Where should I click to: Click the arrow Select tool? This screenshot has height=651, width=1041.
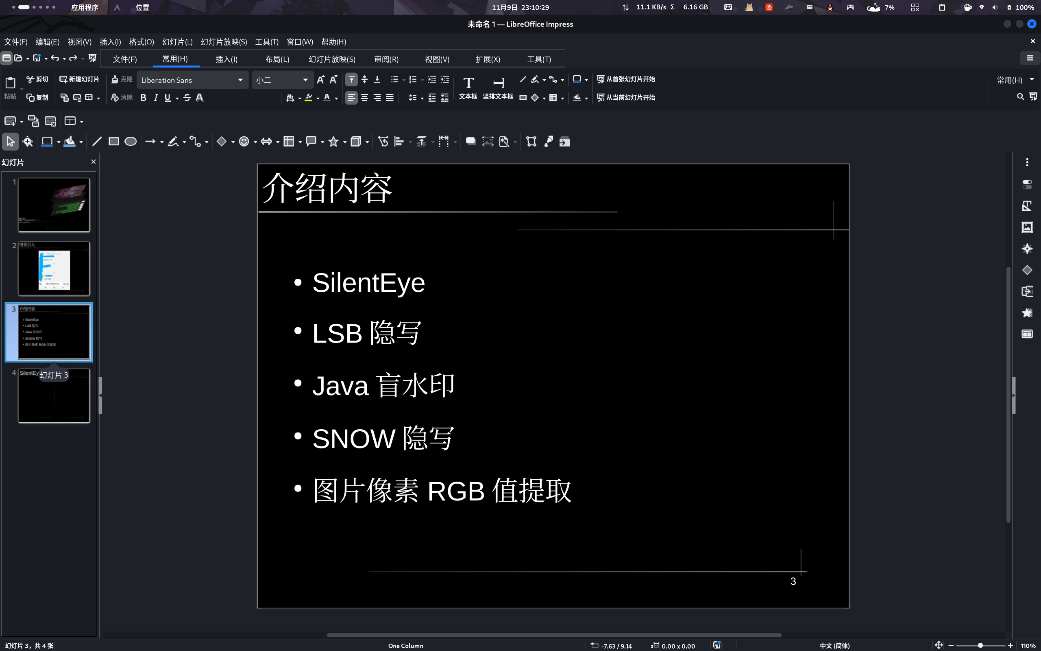pos(10,141)
